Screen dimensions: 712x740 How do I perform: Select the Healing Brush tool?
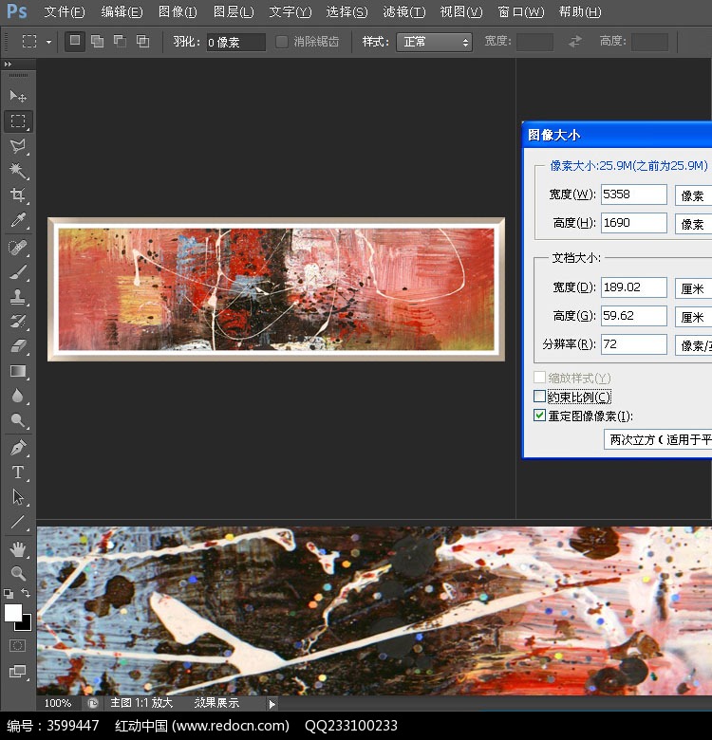pyautogui.click(x=18, y=248)
